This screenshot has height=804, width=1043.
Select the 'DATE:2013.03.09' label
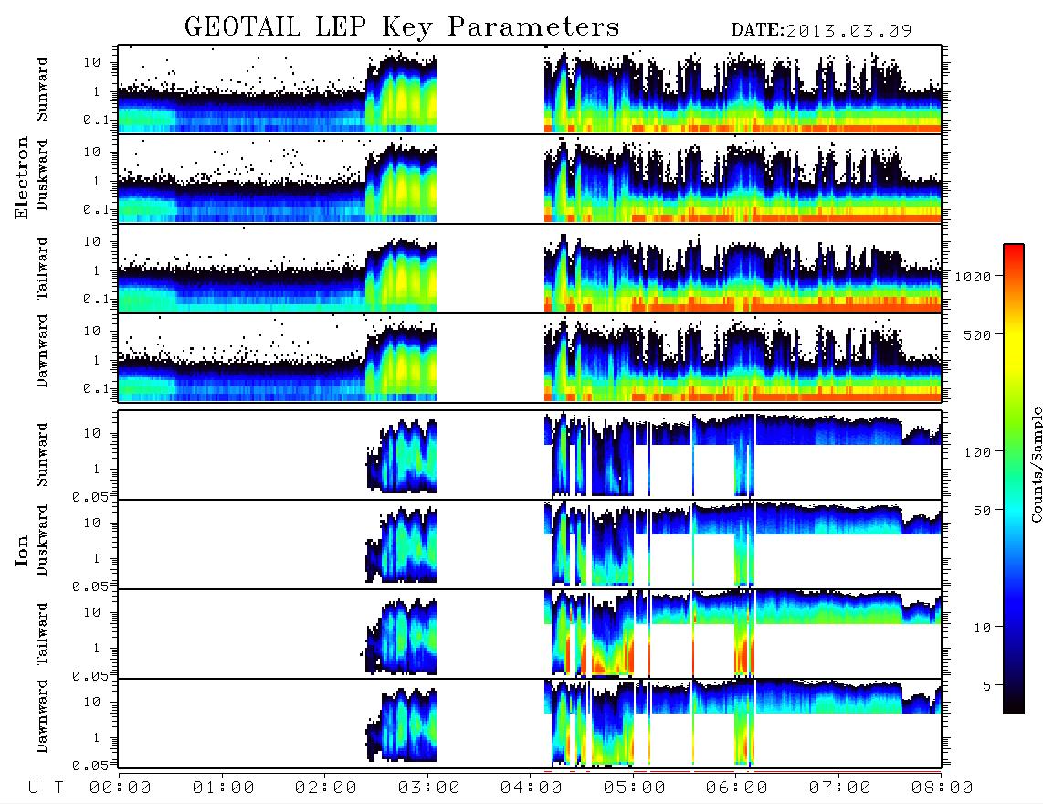tap(821, 30)
